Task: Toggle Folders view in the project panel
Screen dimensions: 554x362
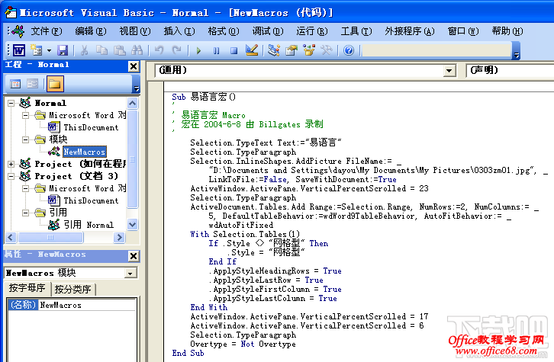Action: click(55, 84)
